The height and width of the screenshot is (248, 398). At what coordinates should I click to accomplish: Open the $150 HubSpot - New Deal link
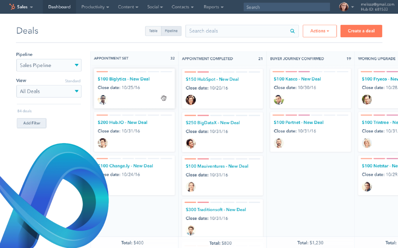coord(212,79)
